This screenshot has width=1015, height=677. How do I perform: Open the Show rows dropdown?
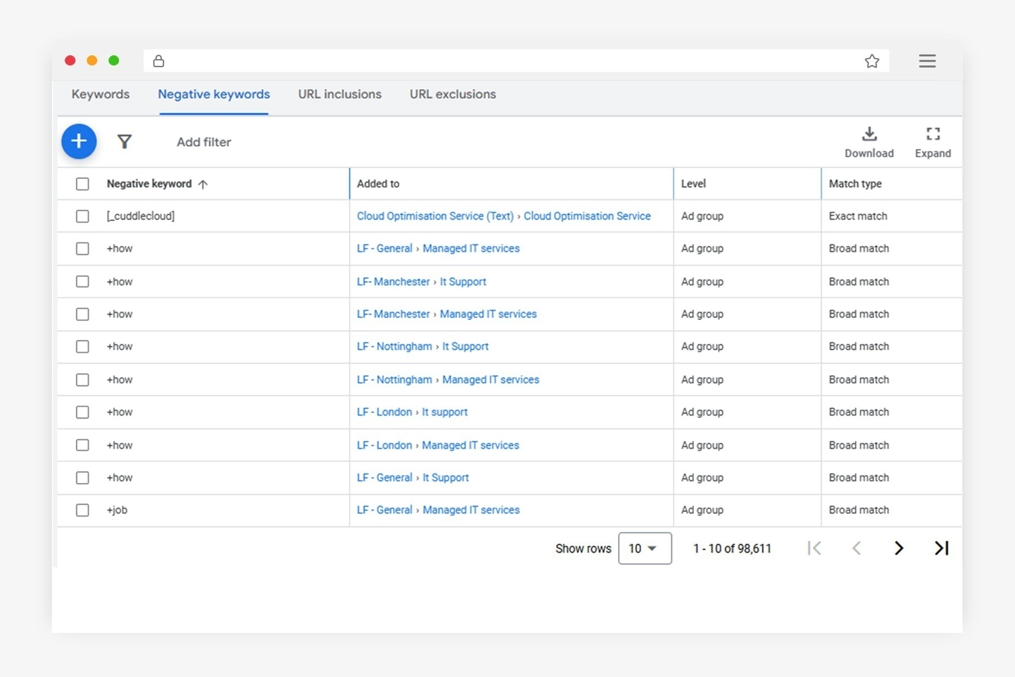(x=645, y=548)
